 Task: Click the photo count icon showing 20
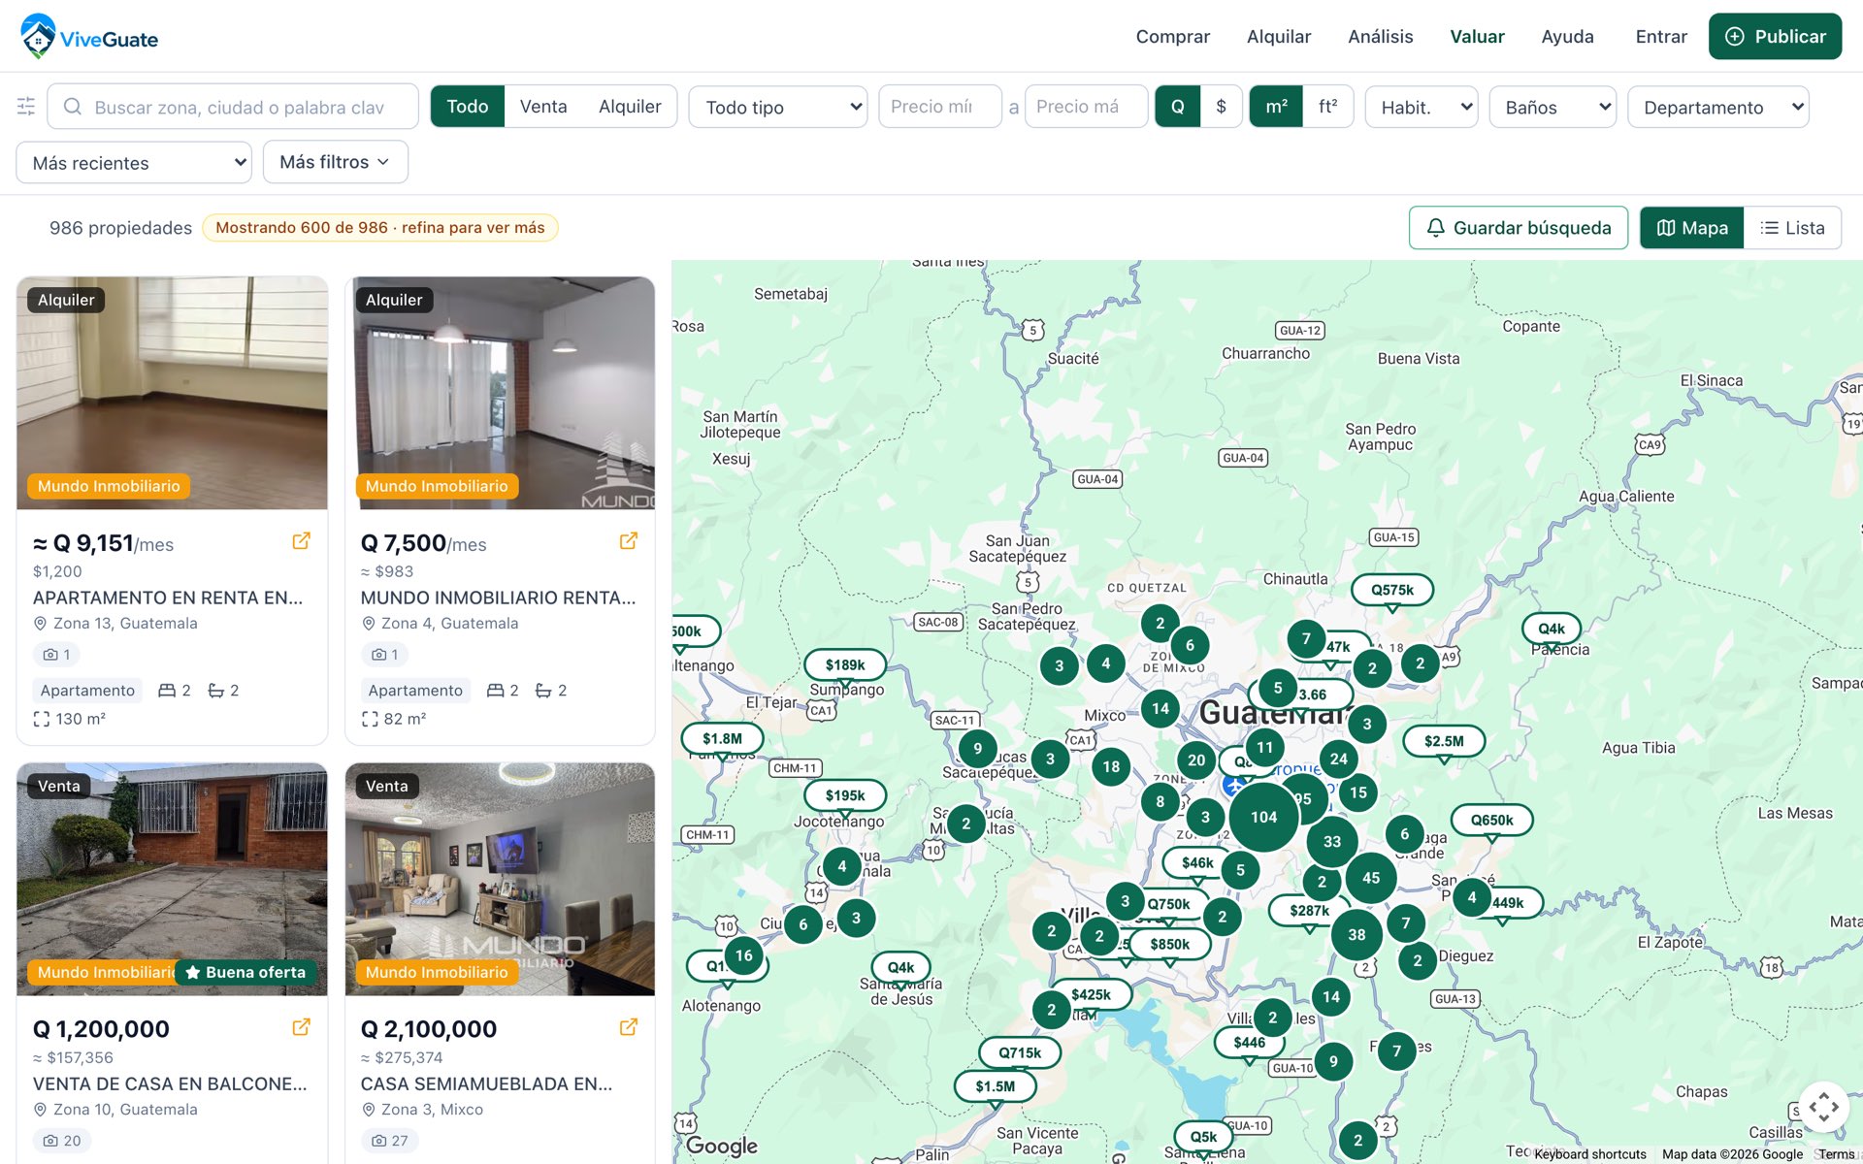[x=62, y=1141]
